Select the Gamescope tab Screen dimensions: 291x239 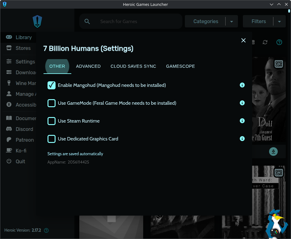coord(181,66)
